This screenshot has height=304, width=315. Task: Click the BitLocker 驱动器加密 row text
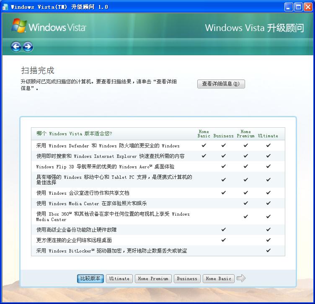pos(111,250)
